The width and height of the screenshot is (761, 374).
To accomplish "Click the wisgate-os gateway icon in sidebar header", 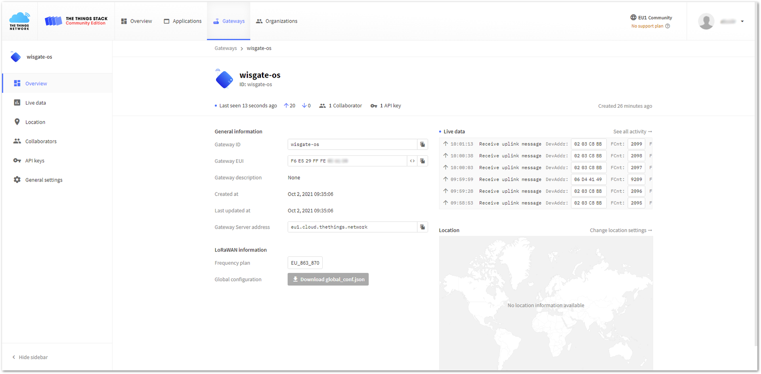I will [x=15, y=57].
